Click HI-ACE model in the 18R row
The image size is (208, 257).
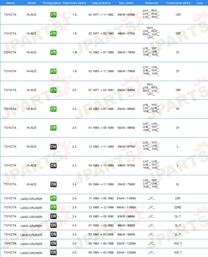[32, 90]
